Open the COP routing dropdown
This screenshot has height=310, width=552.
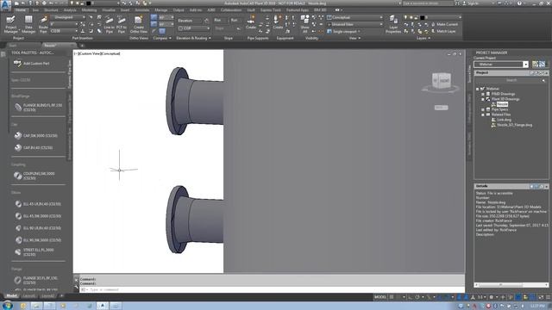(x=193, y=28)
